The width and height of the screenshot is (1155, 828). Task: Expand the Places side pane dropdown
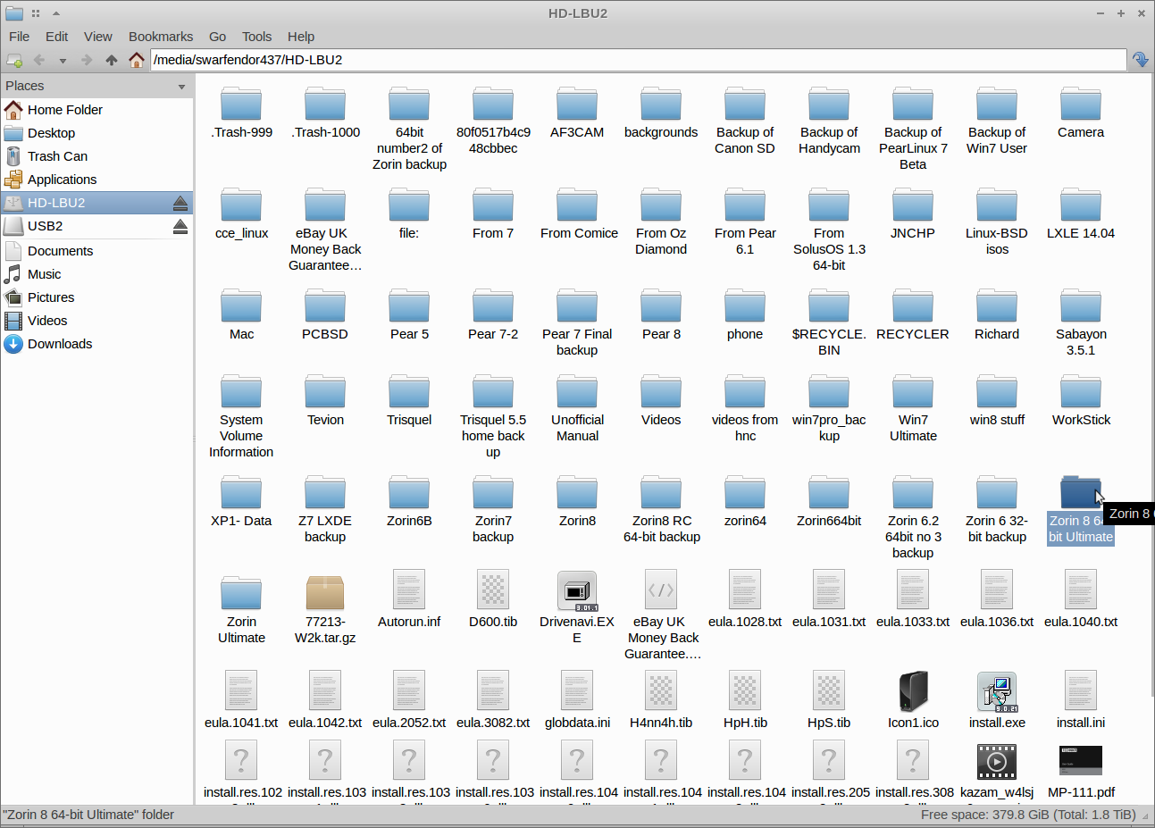[x=181, y=87]
